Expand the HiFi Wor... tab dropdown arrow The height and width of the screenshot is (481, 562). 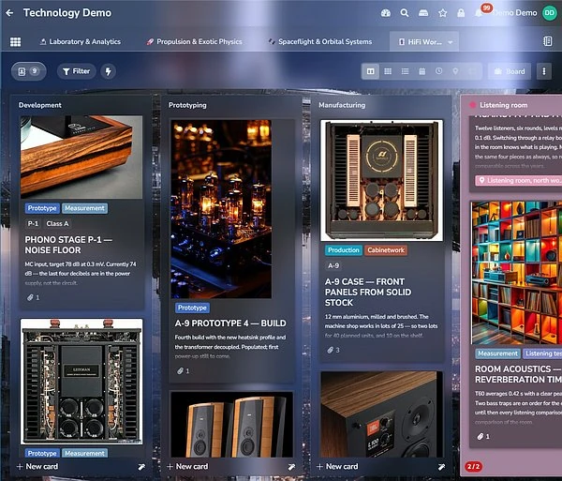point(451,42)
